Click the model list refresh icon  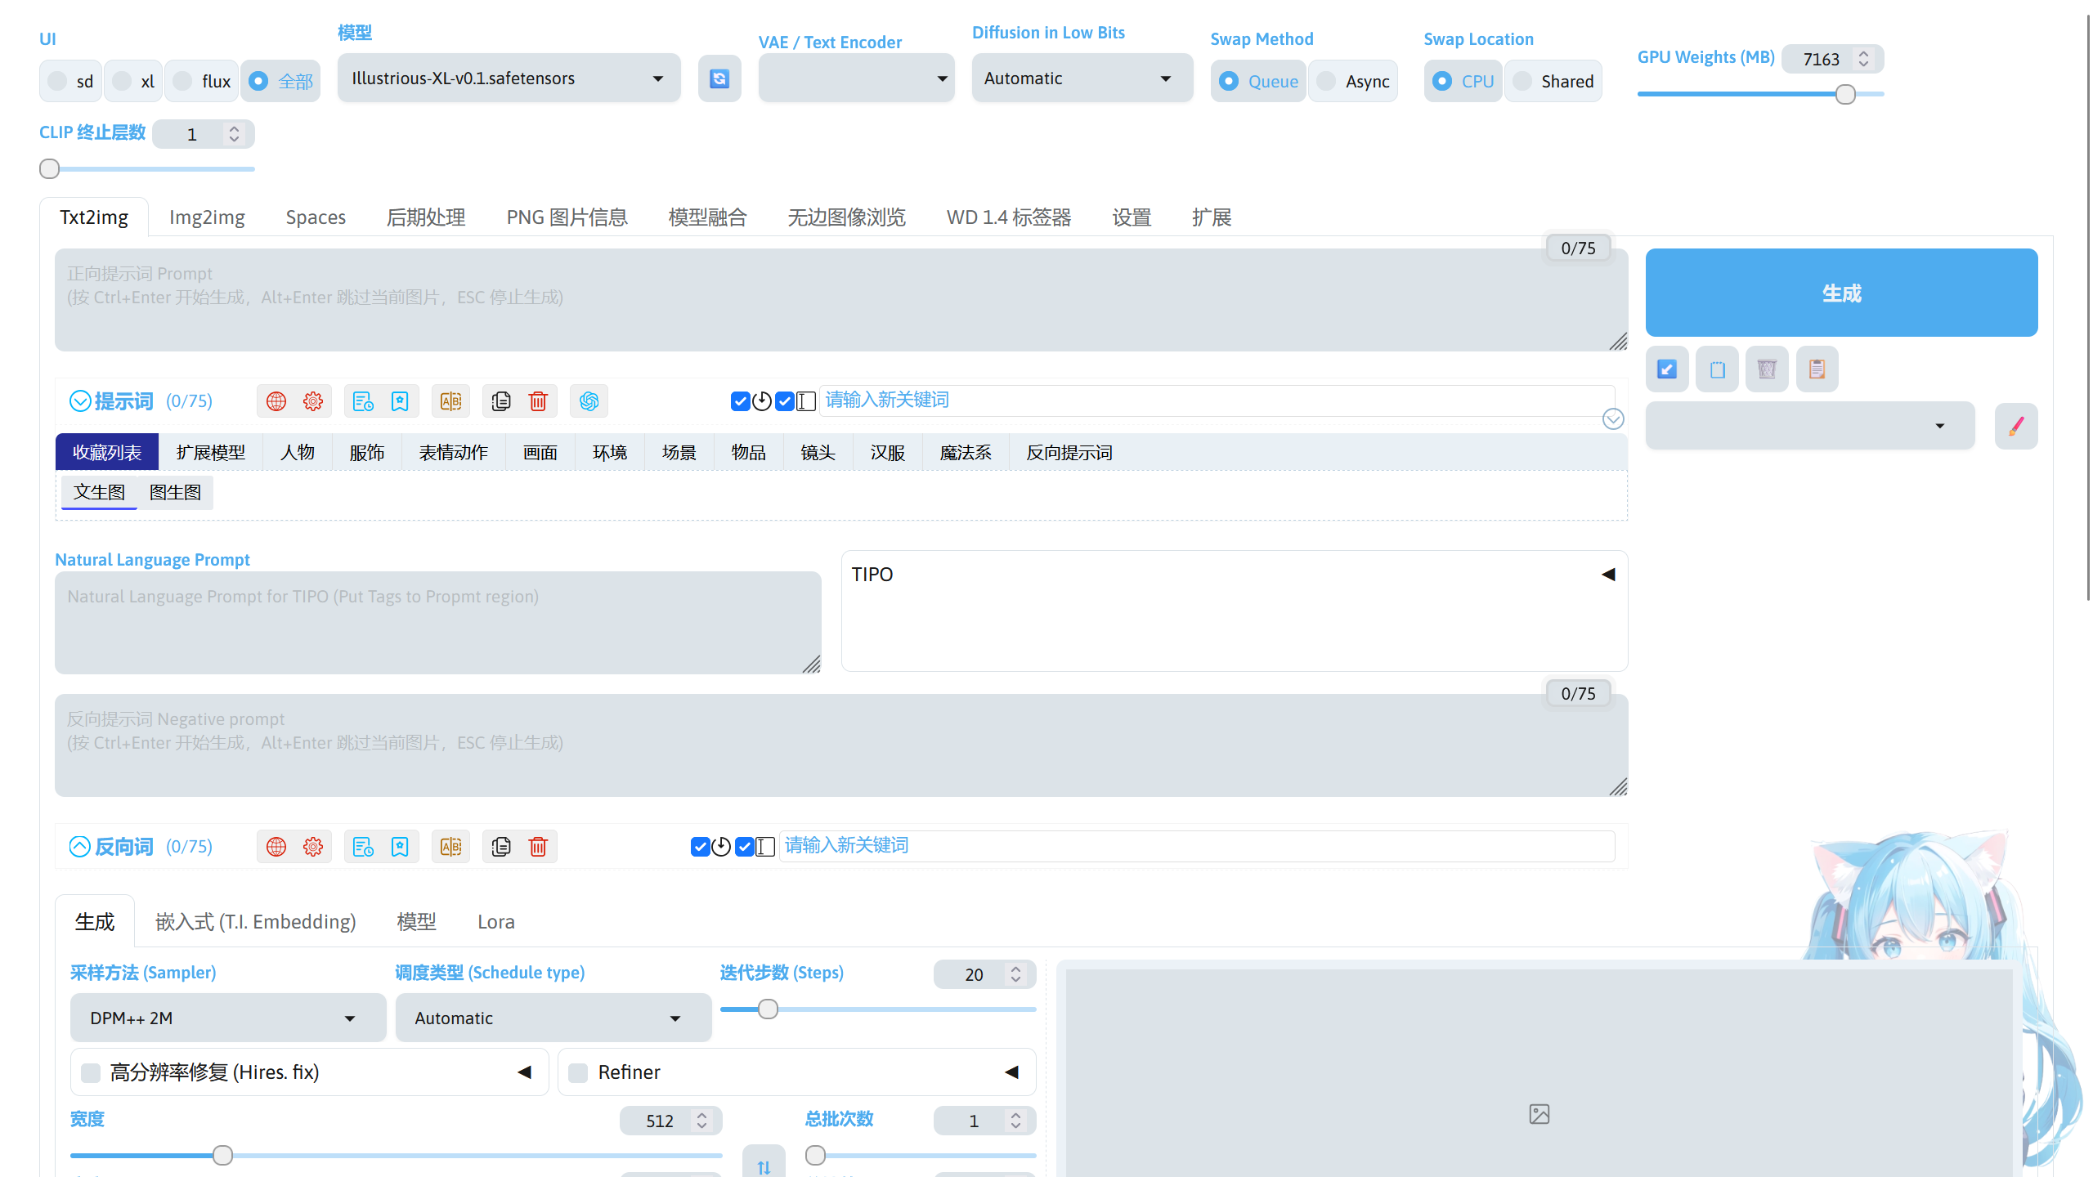click(719, 78)
